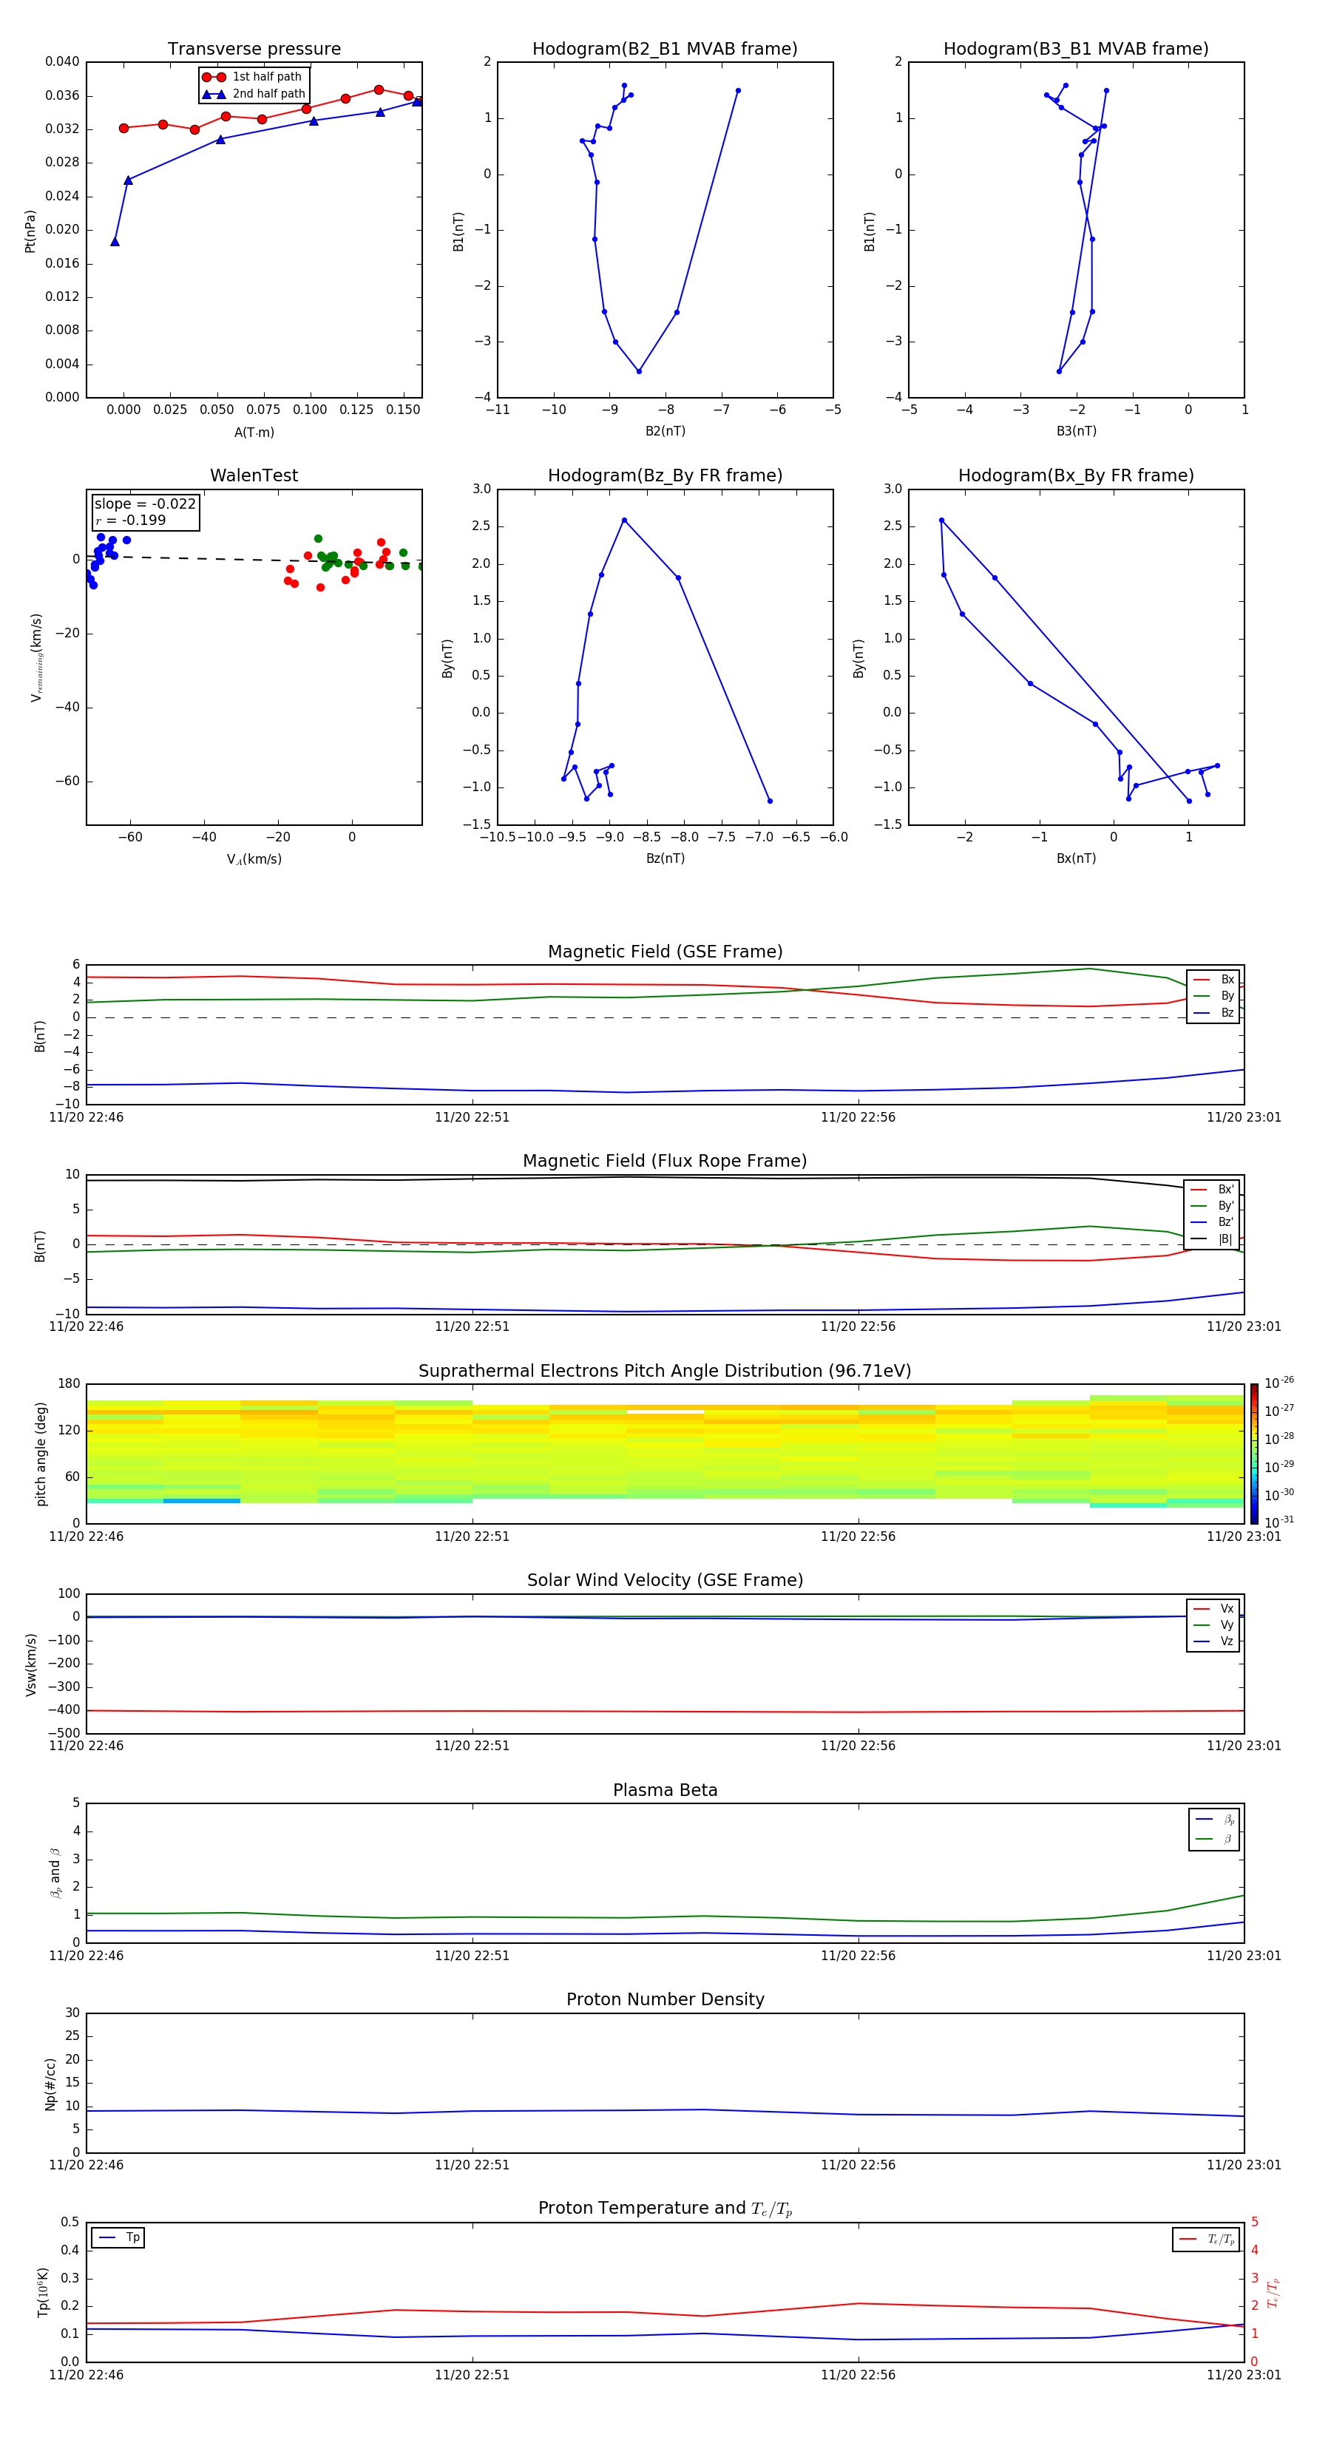Click the 'WalenTest' plot title
The width and height of the screenshot is (1331, 2440).
pyautogui.click(x=254, y=475)
